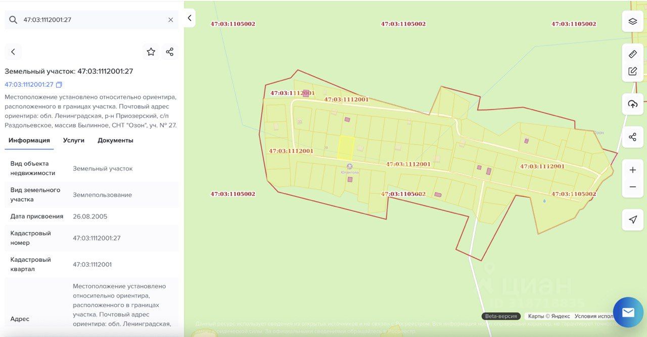This screenshot has width=647, height=337.
Task: Click the heading Земельный участок: 47:03:1112001:27
Action: (x=69, y=71)
